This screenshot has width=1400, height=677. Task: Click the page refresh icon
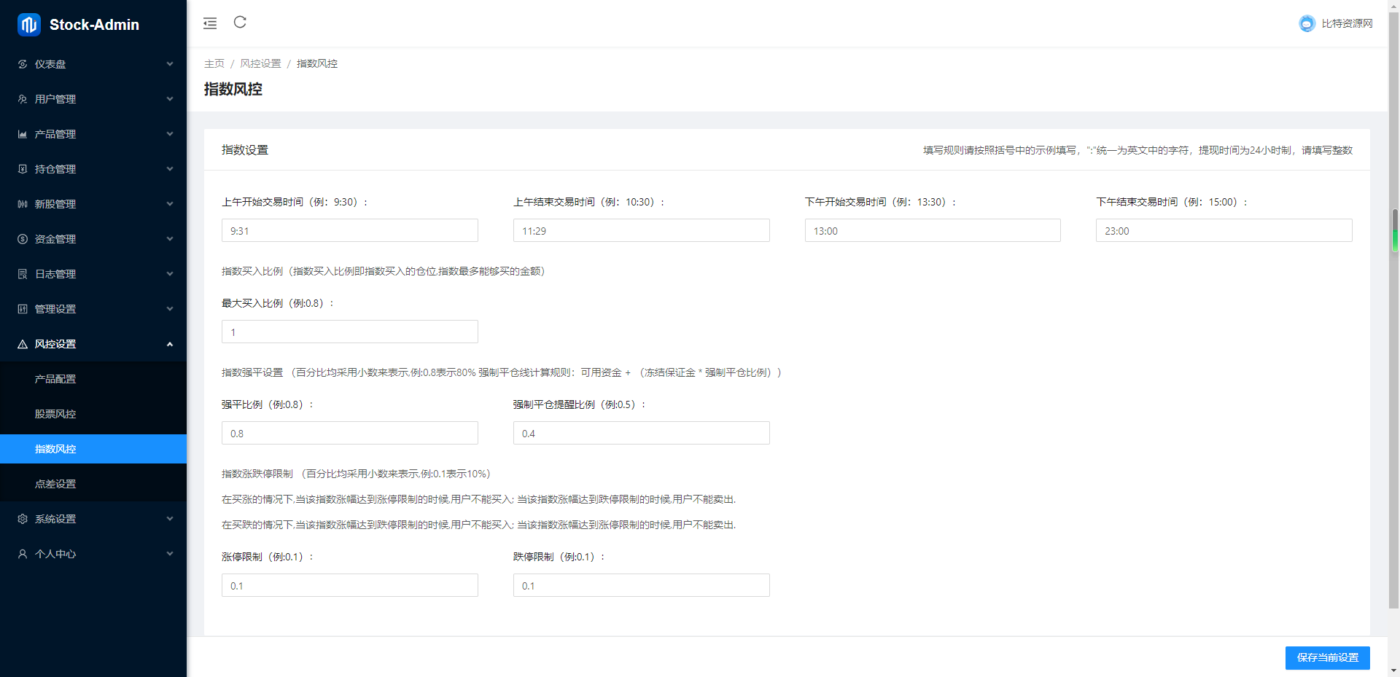click(240, 23)
